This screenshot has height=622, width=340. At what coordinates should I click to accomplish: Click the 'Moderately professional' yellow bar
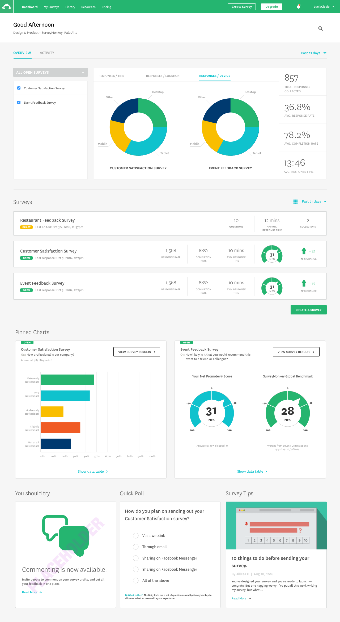(x=52, y=412)
